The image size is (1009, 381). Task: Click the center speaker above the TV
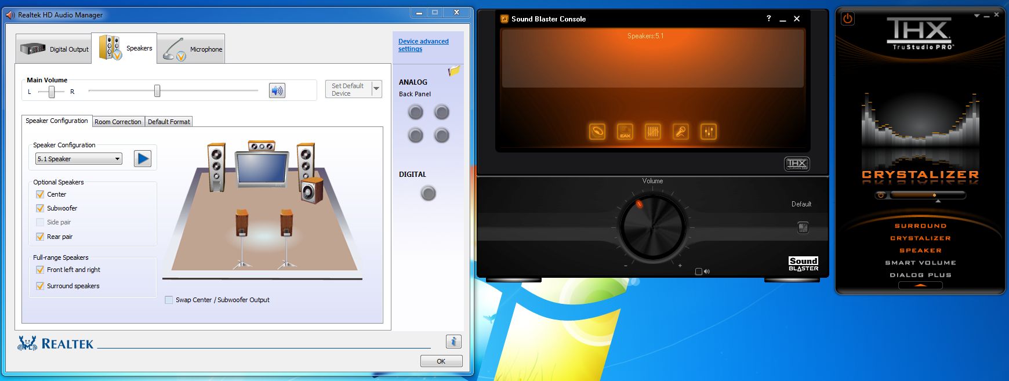262,146
